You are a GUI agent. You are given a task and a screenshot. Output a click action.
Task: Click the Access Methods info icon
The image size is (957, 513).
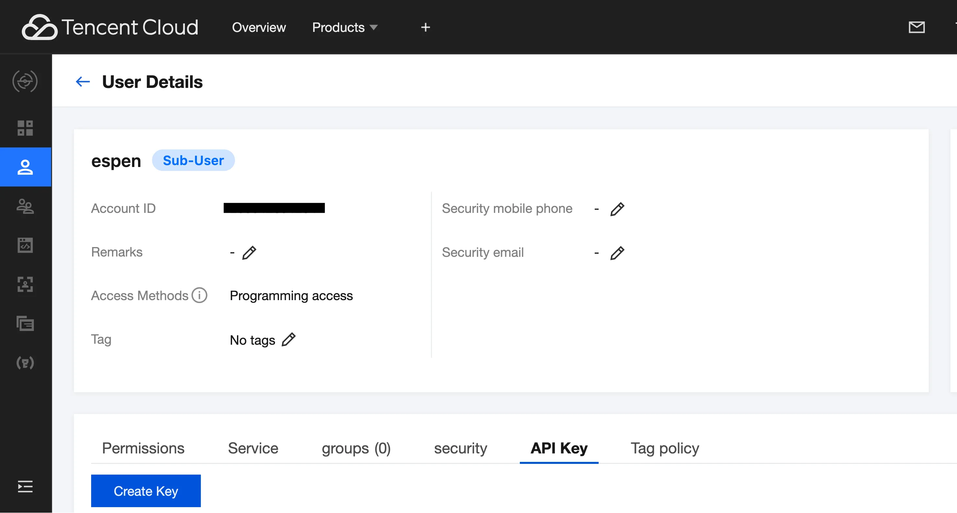200,295
